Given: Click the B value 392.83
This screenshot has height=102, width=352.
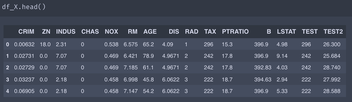Looking at the screenshot, I should click(x=263, y=68).
